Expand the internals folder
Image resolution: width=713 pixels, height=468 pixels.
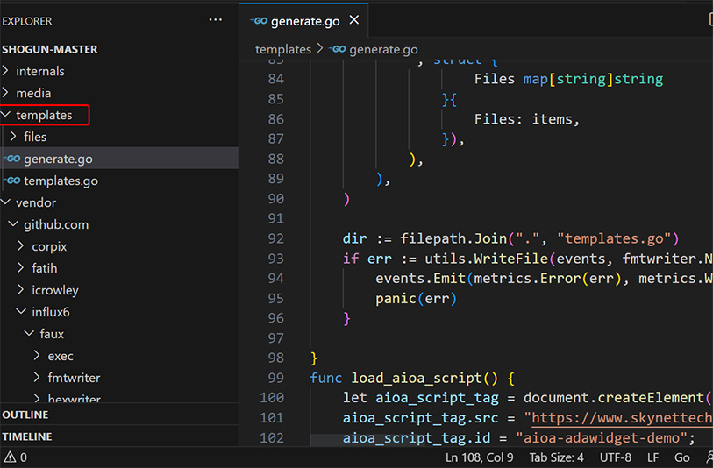coord(39,71)
